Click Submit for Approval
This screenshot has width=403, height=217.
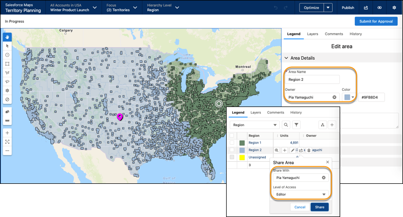tap(376, 21)
